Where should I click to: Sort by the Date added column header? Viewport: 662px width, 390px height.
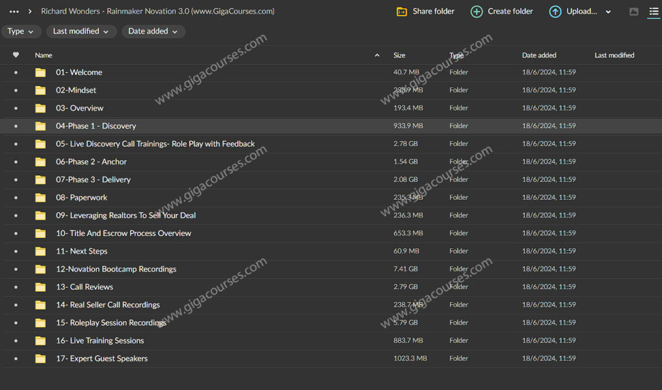pos(539,55)
